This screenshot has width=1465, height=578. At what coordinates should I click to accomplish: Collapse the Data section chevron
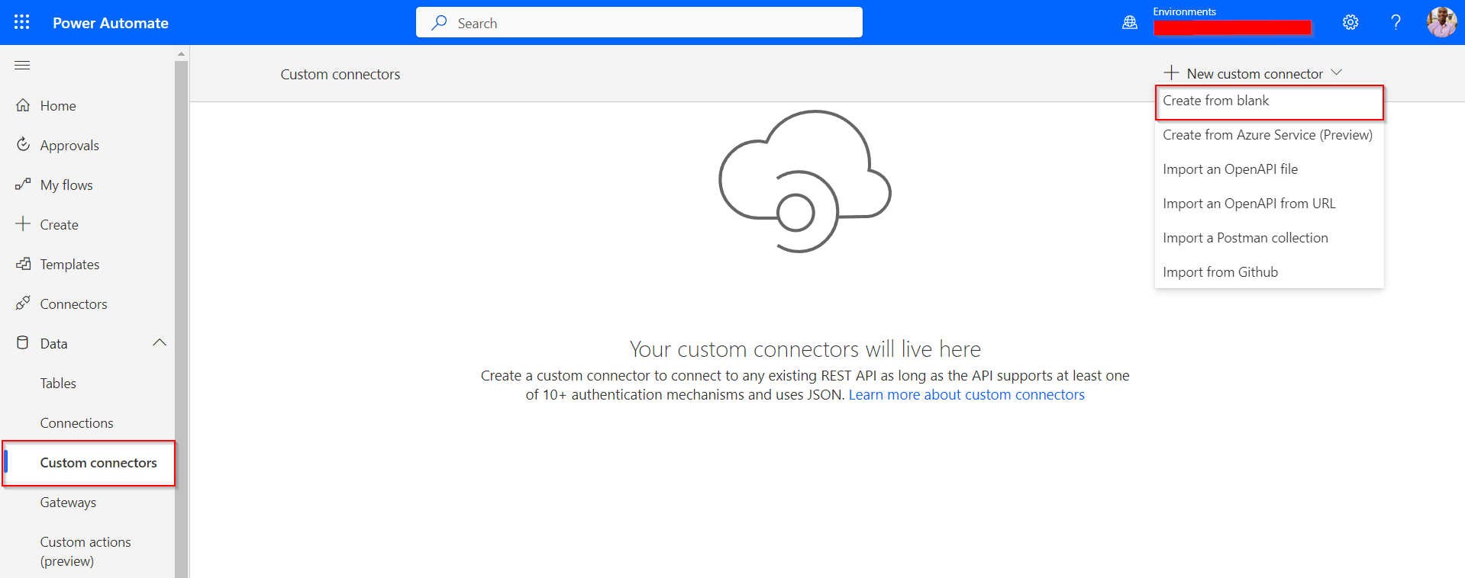[x=160, y=343]
